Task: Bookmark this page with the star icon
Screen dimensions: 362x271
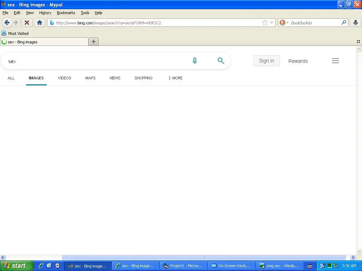Action: [264, 23]
